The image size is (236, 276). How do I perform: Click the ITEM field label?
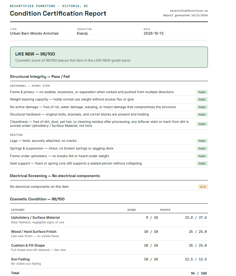(x=13, y=29)
